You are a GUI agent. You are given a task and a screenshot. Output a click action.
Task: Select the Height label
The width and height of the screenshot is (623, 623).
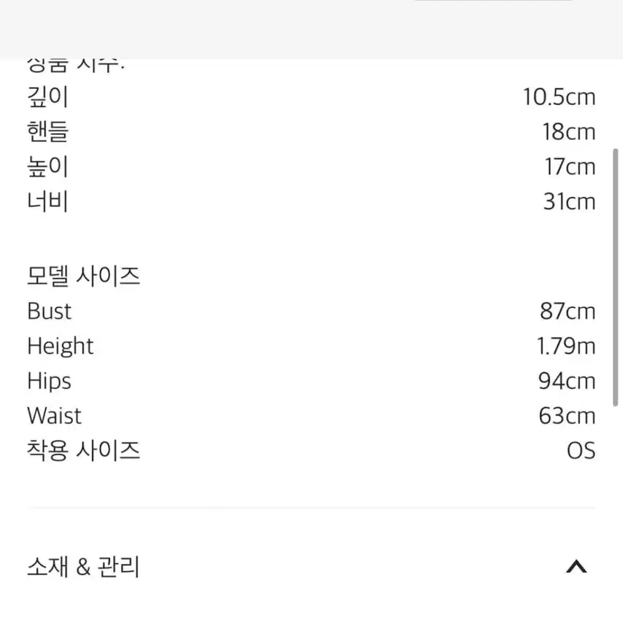(x=61, y=346)
